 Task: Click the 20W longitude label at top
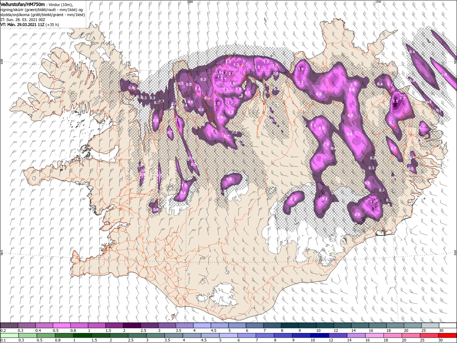coord(190,2)
